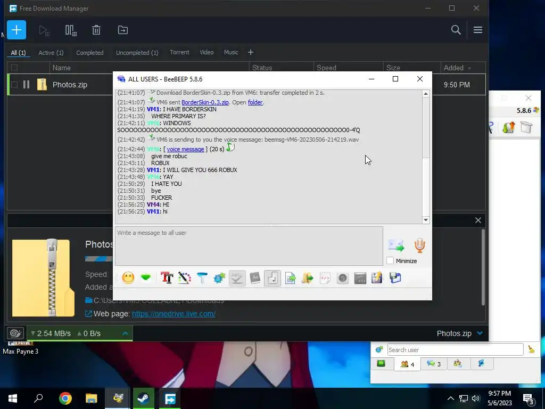Add a new filter tab with plus
Screen dimensions: 545x409
(251, 52)
